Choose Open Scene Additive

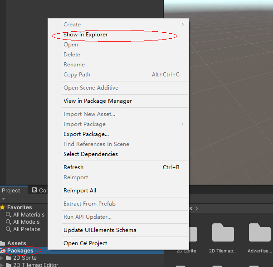(x=118, y=88)
